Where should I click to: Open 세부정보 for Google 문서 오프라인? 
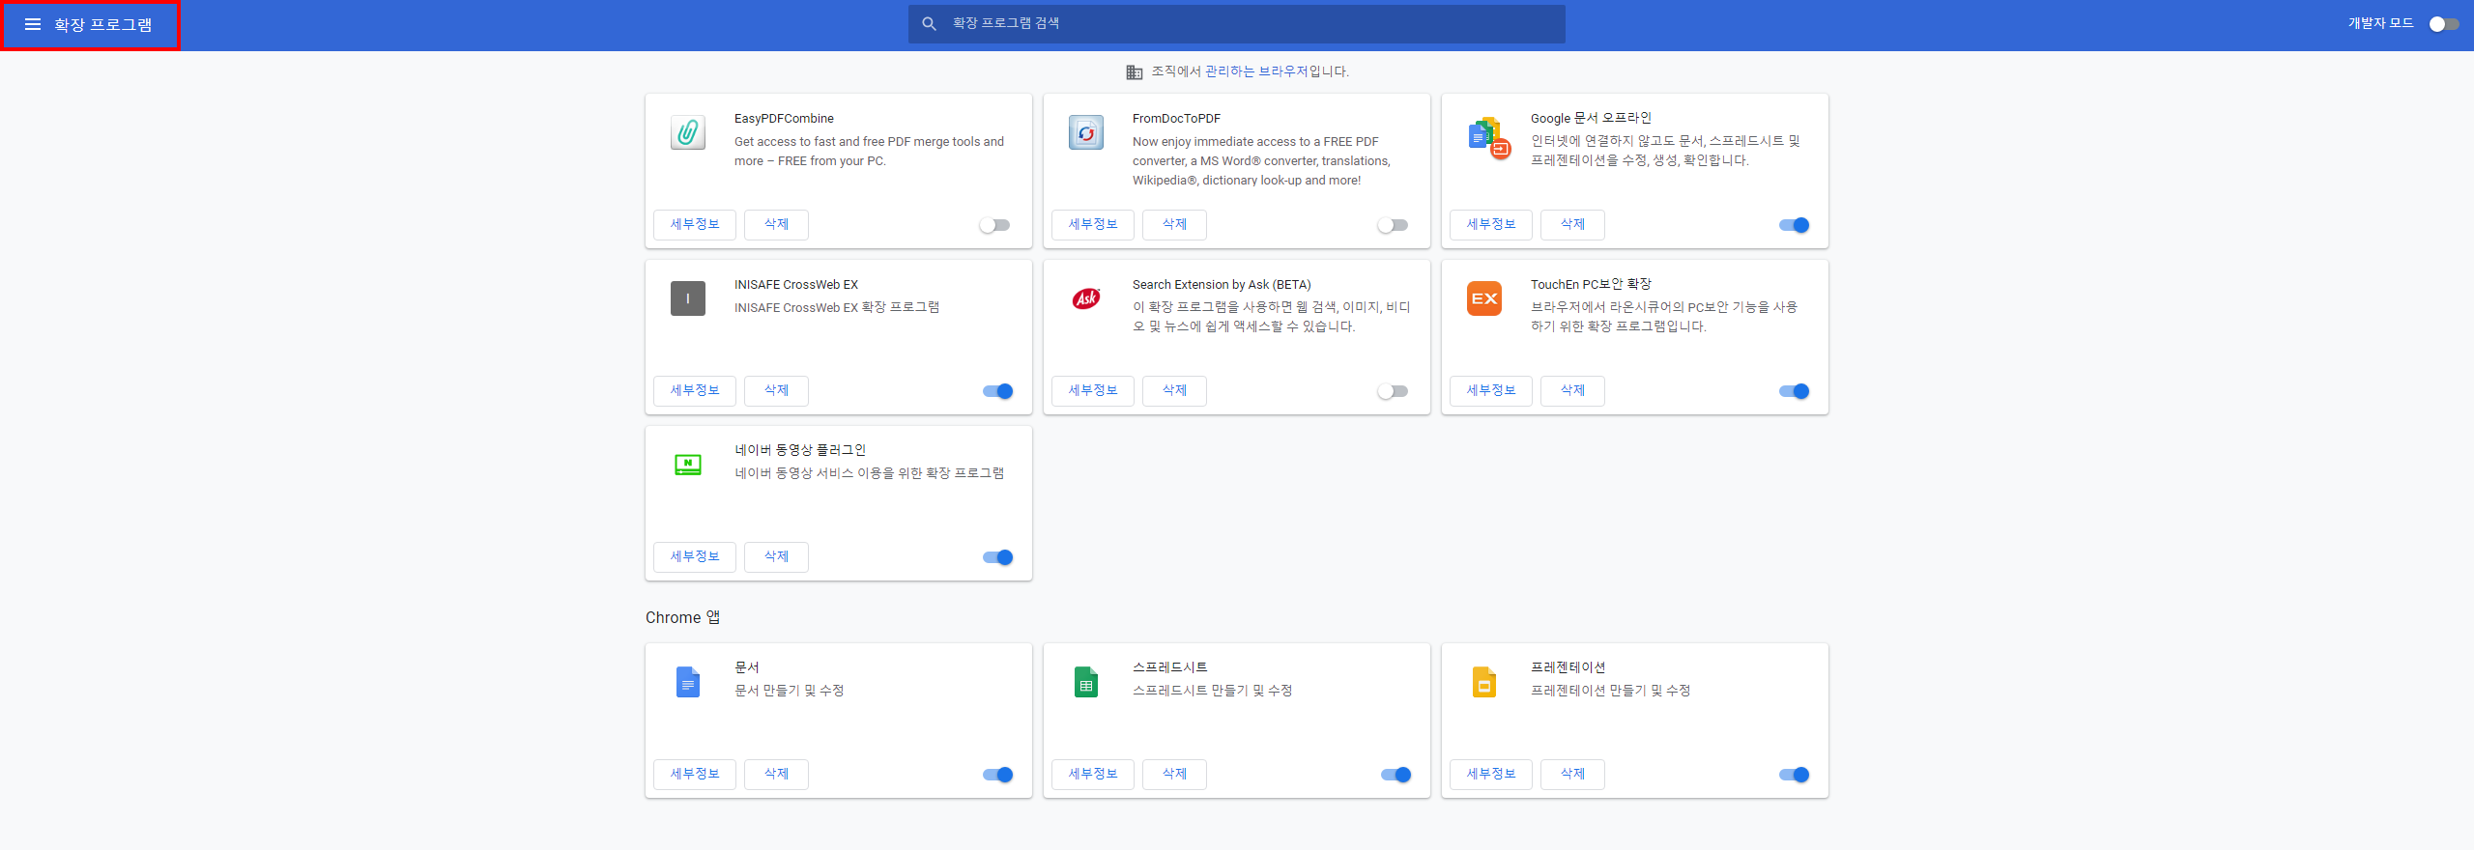tap(1491, 225)
